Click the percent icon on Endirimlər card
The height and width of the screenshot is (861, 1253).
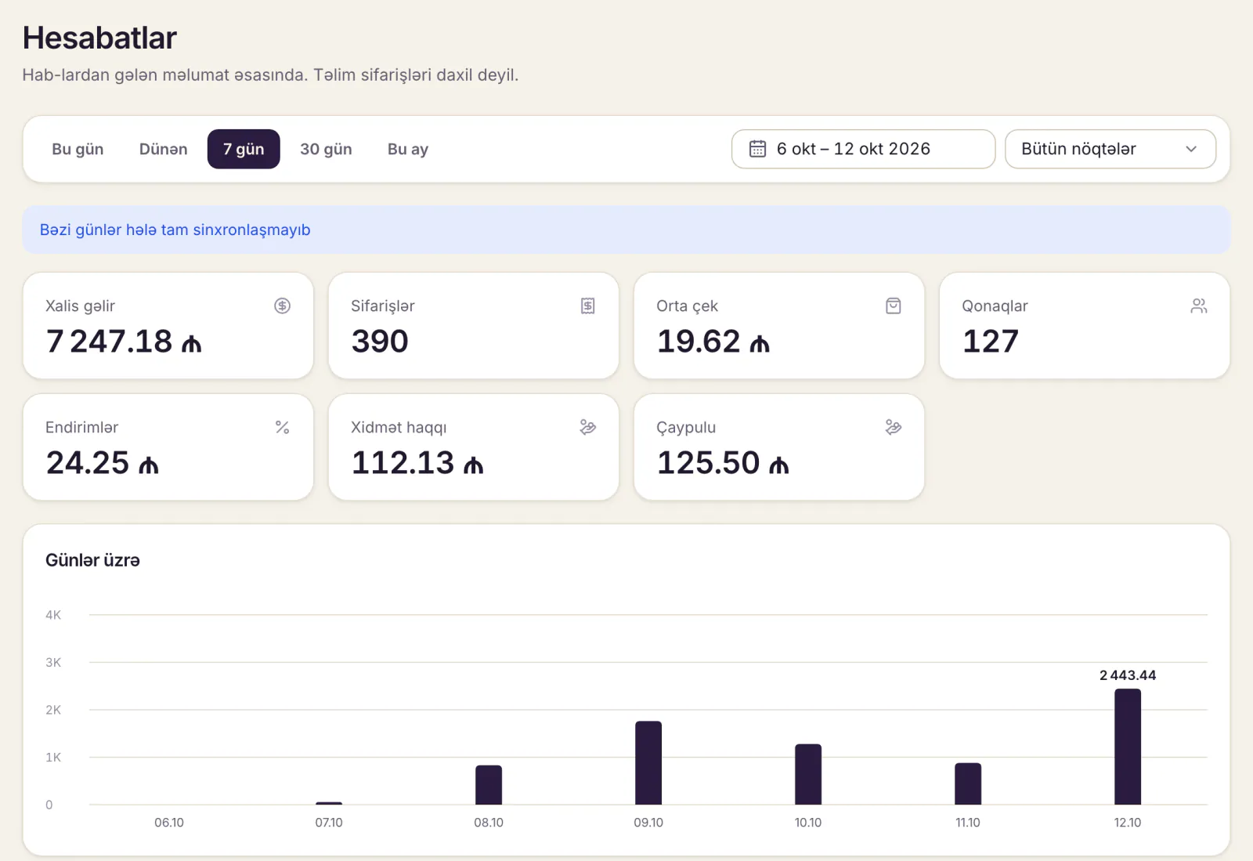(282, 427)
